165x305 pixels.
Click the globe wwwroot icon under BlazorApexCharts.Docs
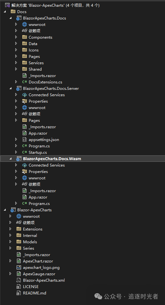pyautogui.click(x=25, y=25)
